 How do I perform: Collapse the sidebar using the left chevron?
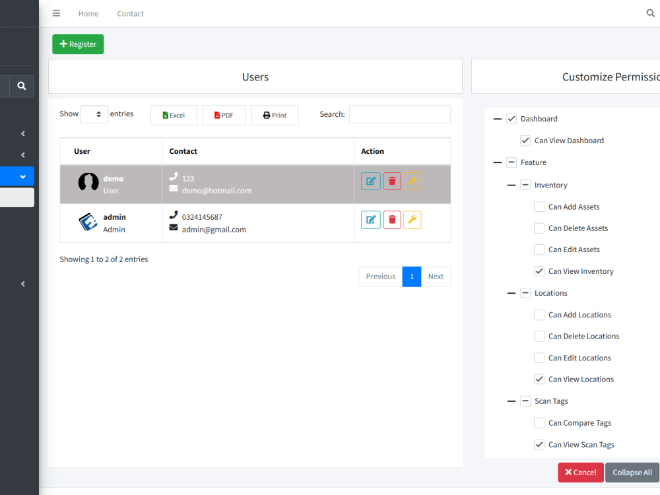point(22,133)
